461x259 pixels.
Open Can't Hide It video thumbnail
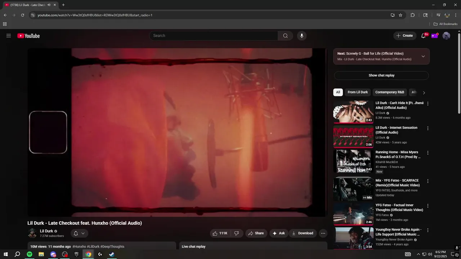[353, 112]
